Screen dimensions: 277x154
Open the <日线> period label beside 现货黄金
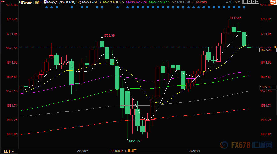click(36, 2)
